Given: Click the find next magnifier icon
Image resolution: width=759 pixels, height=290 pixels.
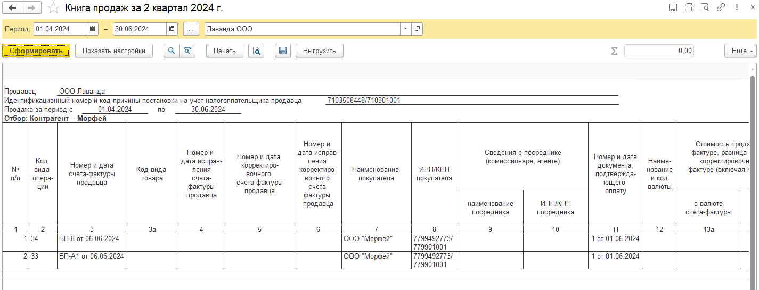Looking at the screenshot, I should point(187,51).
